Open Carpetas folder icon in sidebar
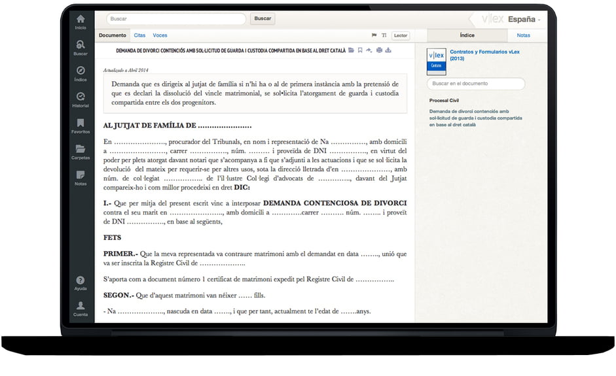Viewport: 616px width, 376px height. 81,148
